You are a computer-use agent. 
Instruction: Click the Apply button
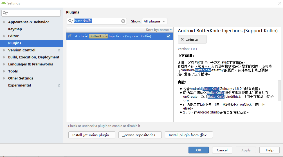246,150
